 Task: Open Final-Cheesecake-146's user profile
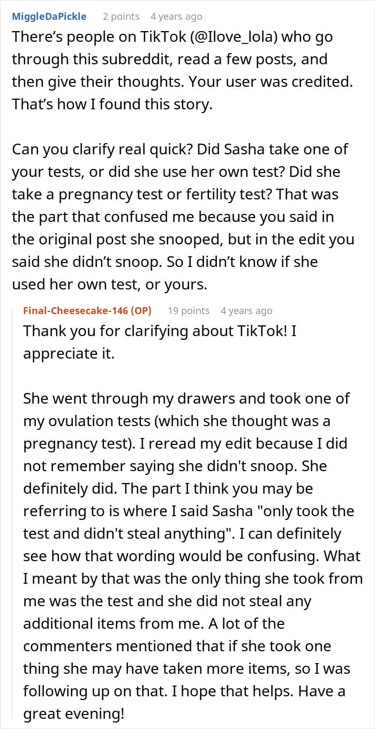(79, 311)
